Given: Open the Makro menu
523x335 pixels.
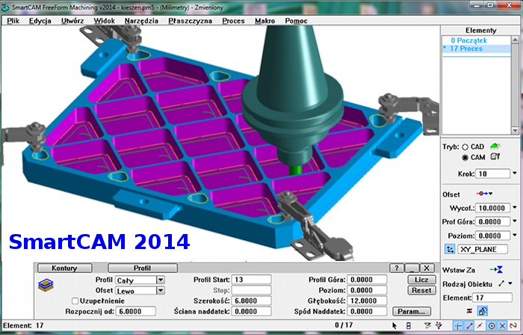Looking at the screenshot, I should 264,21.
